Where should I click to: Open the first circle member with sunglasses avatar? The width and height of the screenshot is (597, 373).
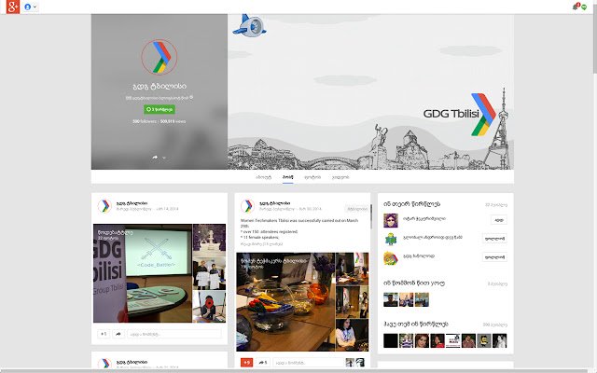click(x=391, y=220)
